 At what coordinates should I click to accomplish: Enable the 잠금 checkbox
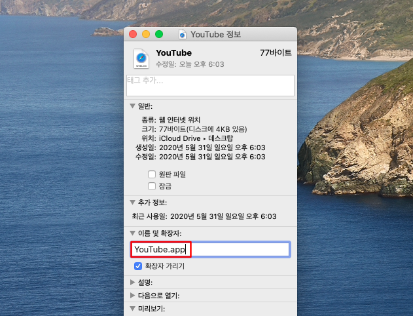(152, 186)
